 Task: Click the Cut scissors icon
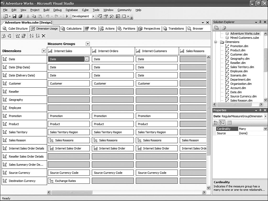(x=28, y=16)
